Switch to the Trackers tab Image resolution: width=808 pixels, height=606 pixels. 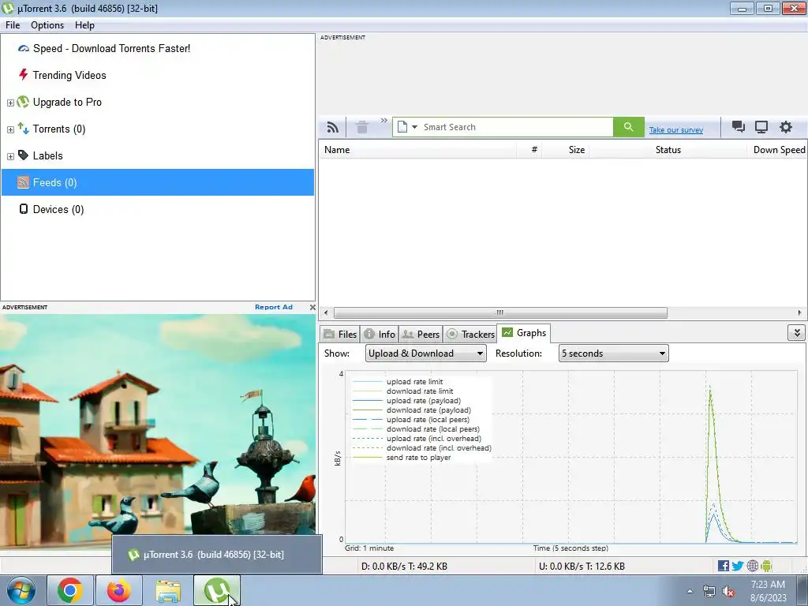coord(470,335)
